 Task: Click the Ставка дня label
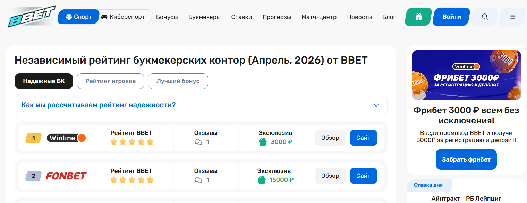pyautogui.click(x=429, y=185)
